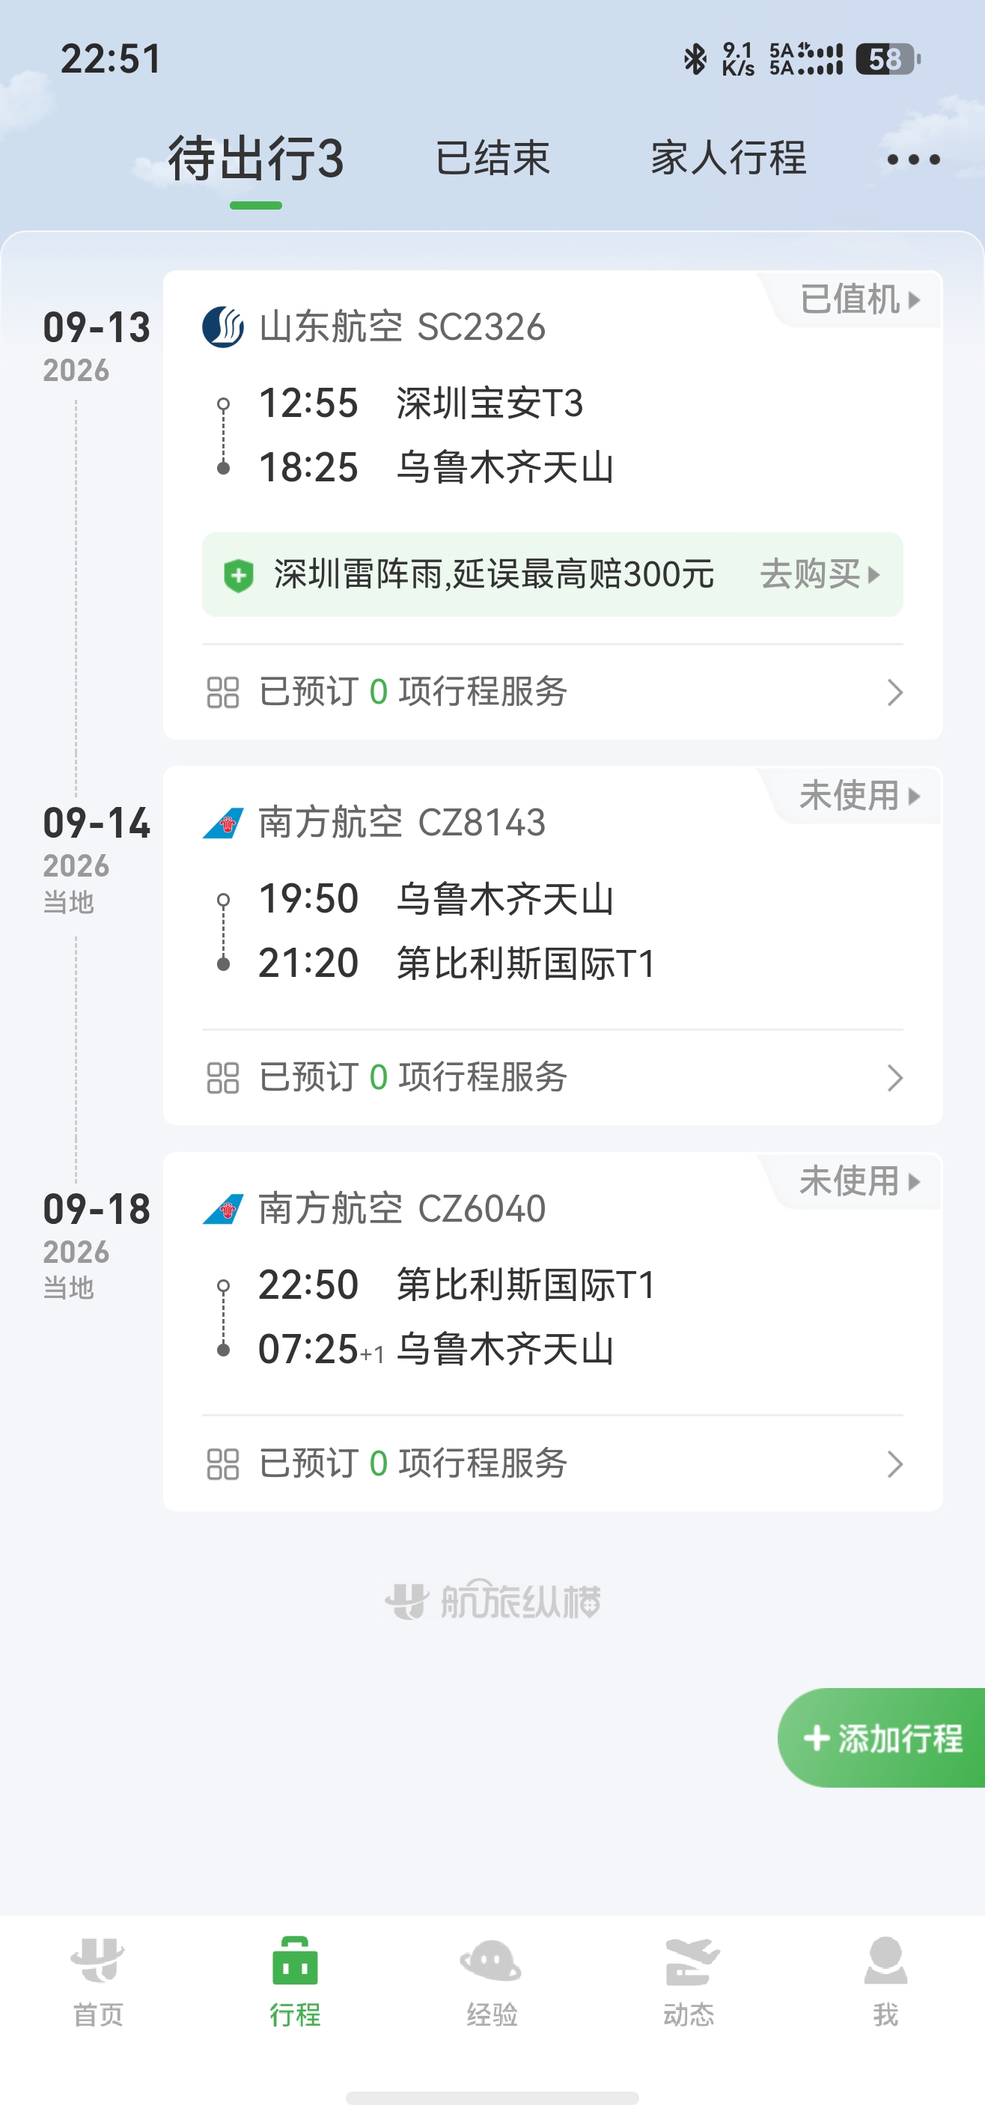Expand 已值机 status on SC2326
Image resolution: width=985 pixels, height=2120 pixels.
(x=859, y=299)
